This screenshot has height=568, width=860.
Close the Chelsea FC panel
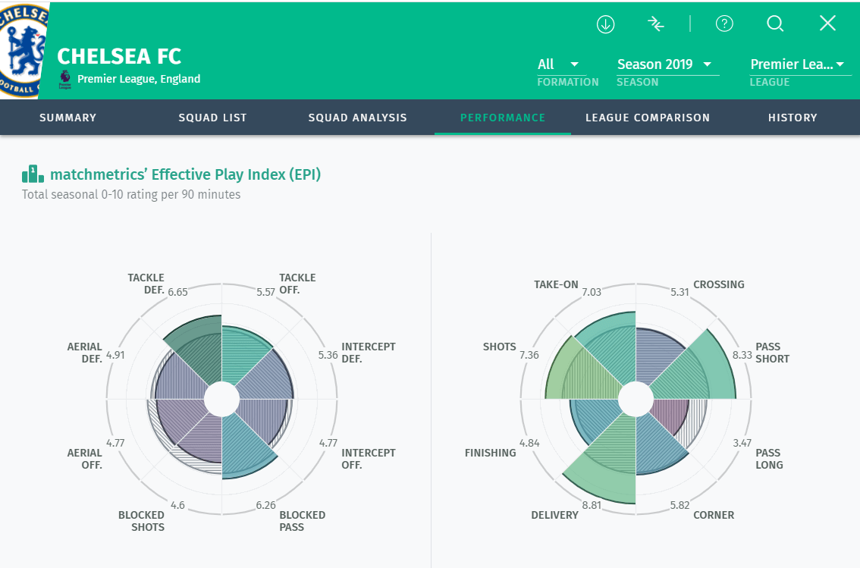point(827,23)
